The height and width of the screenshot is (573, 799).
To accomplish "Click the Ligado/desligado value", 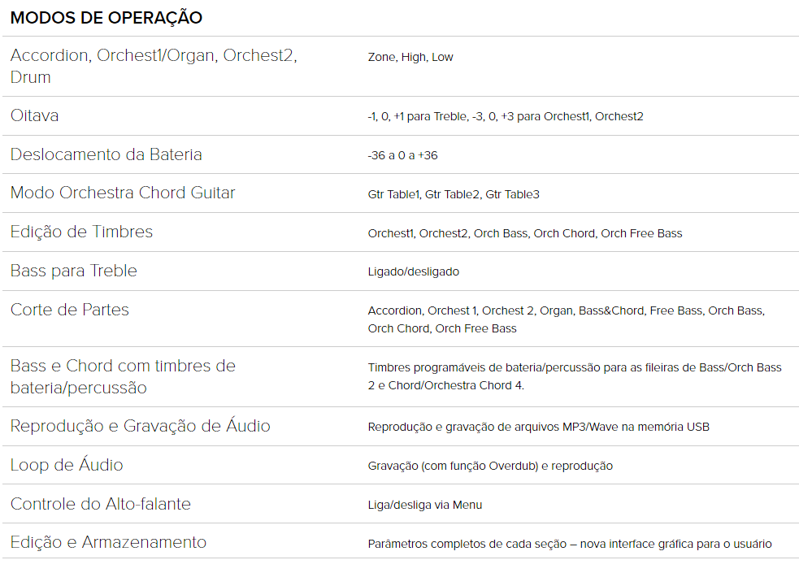I will pyautogui.click(x=413, y=272).
